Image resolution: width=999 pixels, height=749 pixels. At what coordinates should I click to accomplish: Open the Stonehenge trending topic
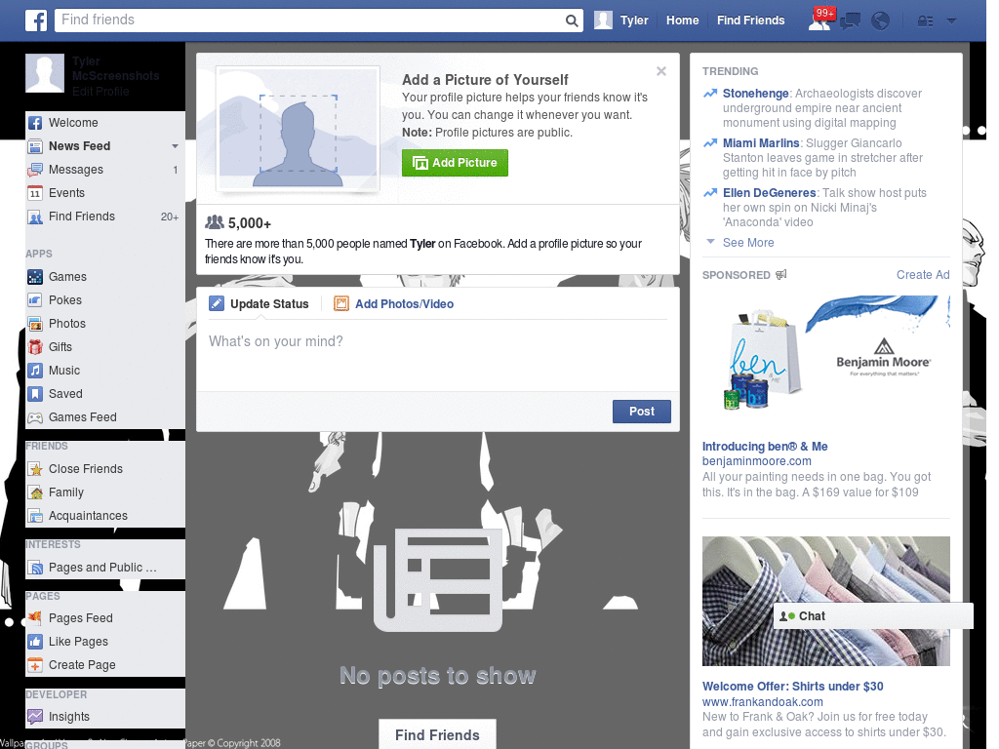tap(756, 94)
